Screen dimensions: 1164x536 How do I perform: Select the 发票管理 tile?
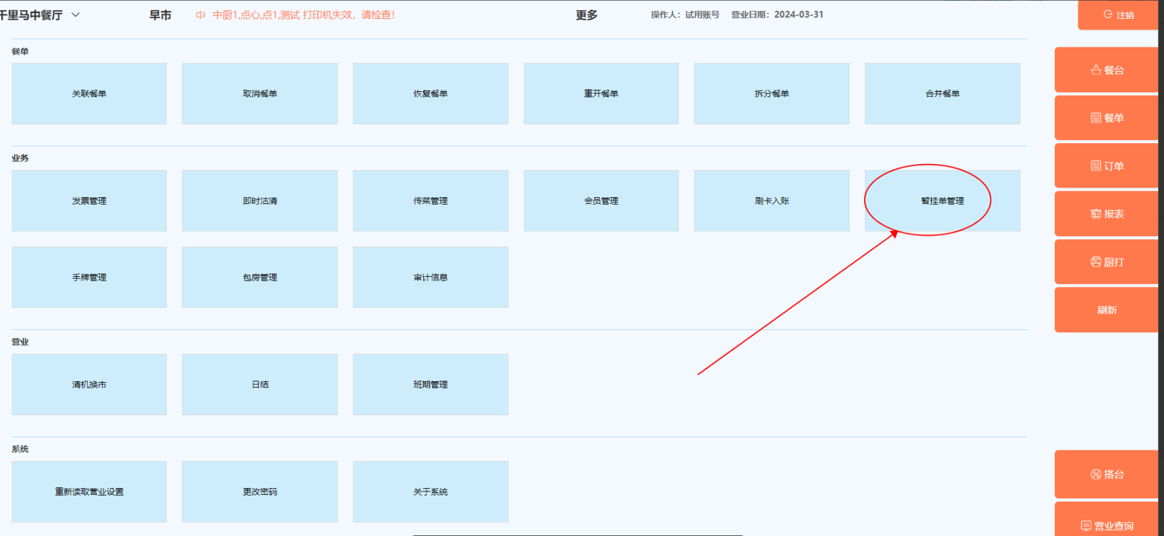point(89,200)
